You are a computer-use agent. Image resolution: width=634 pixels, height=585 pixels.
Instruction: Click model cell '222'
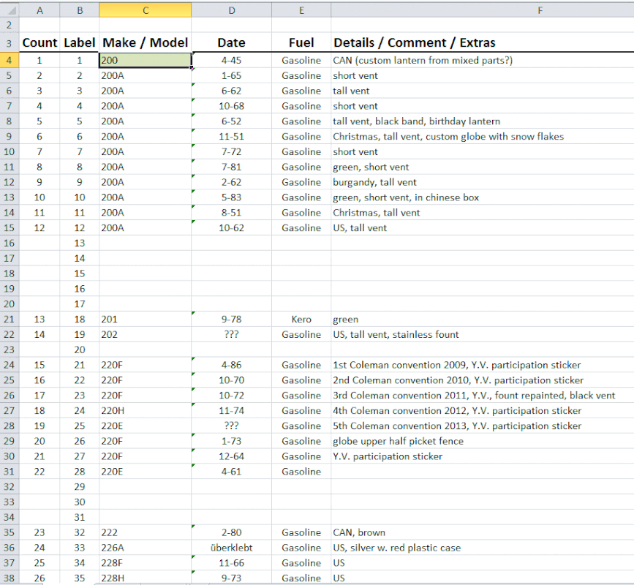point(146,532)
